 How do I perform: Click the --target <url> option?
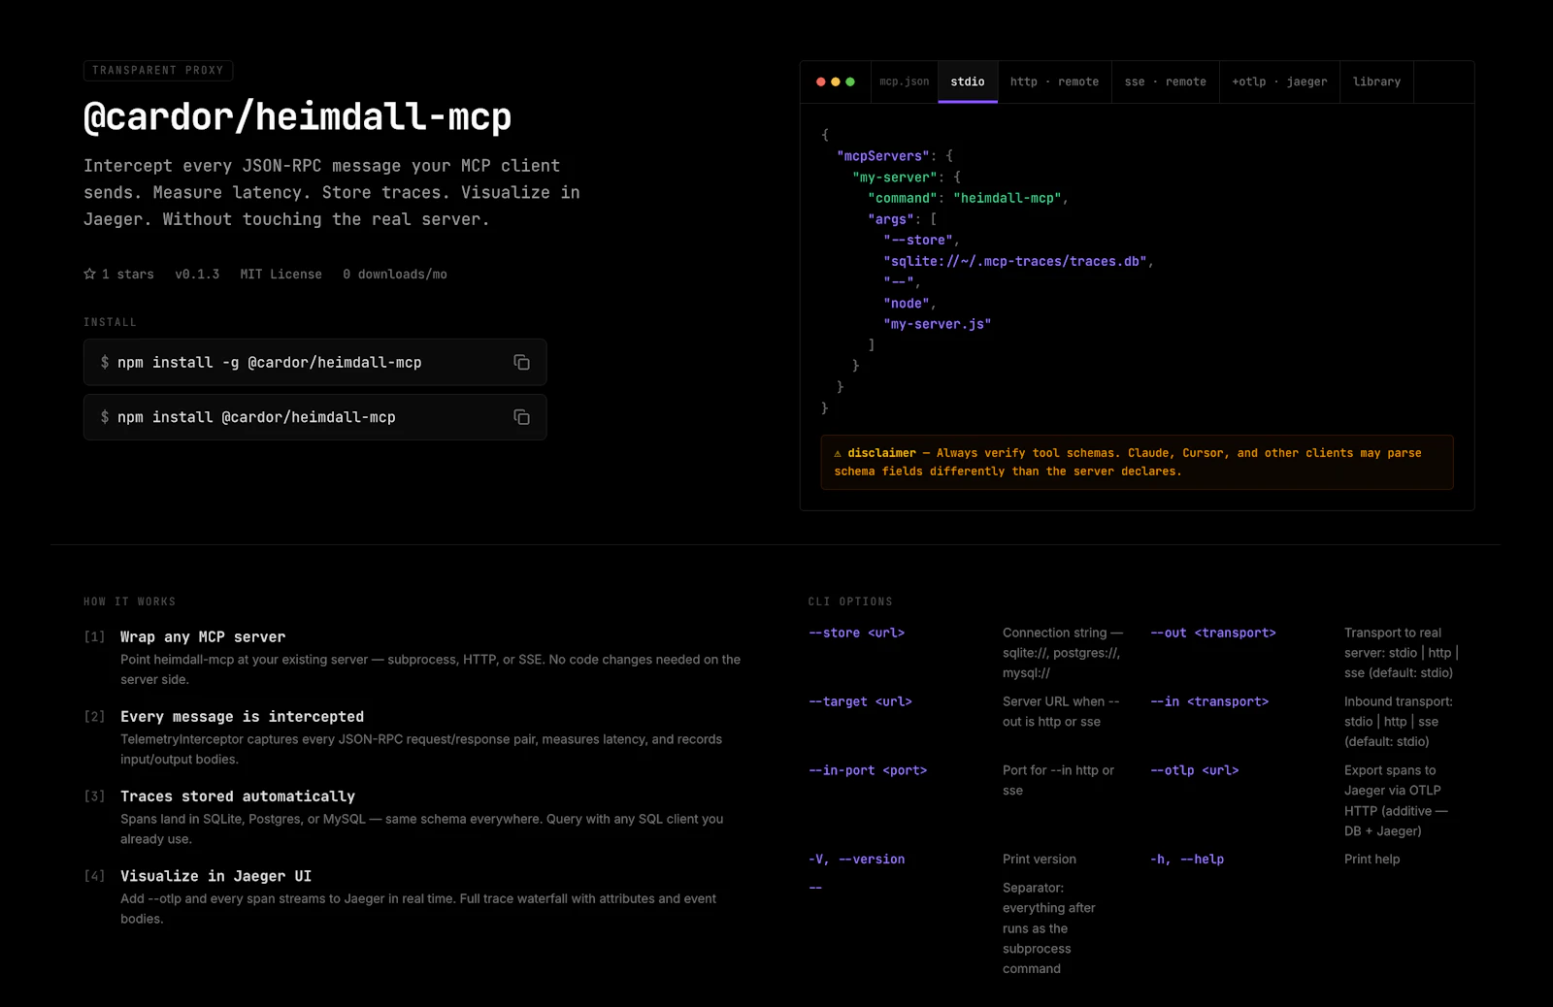point(860,701)
